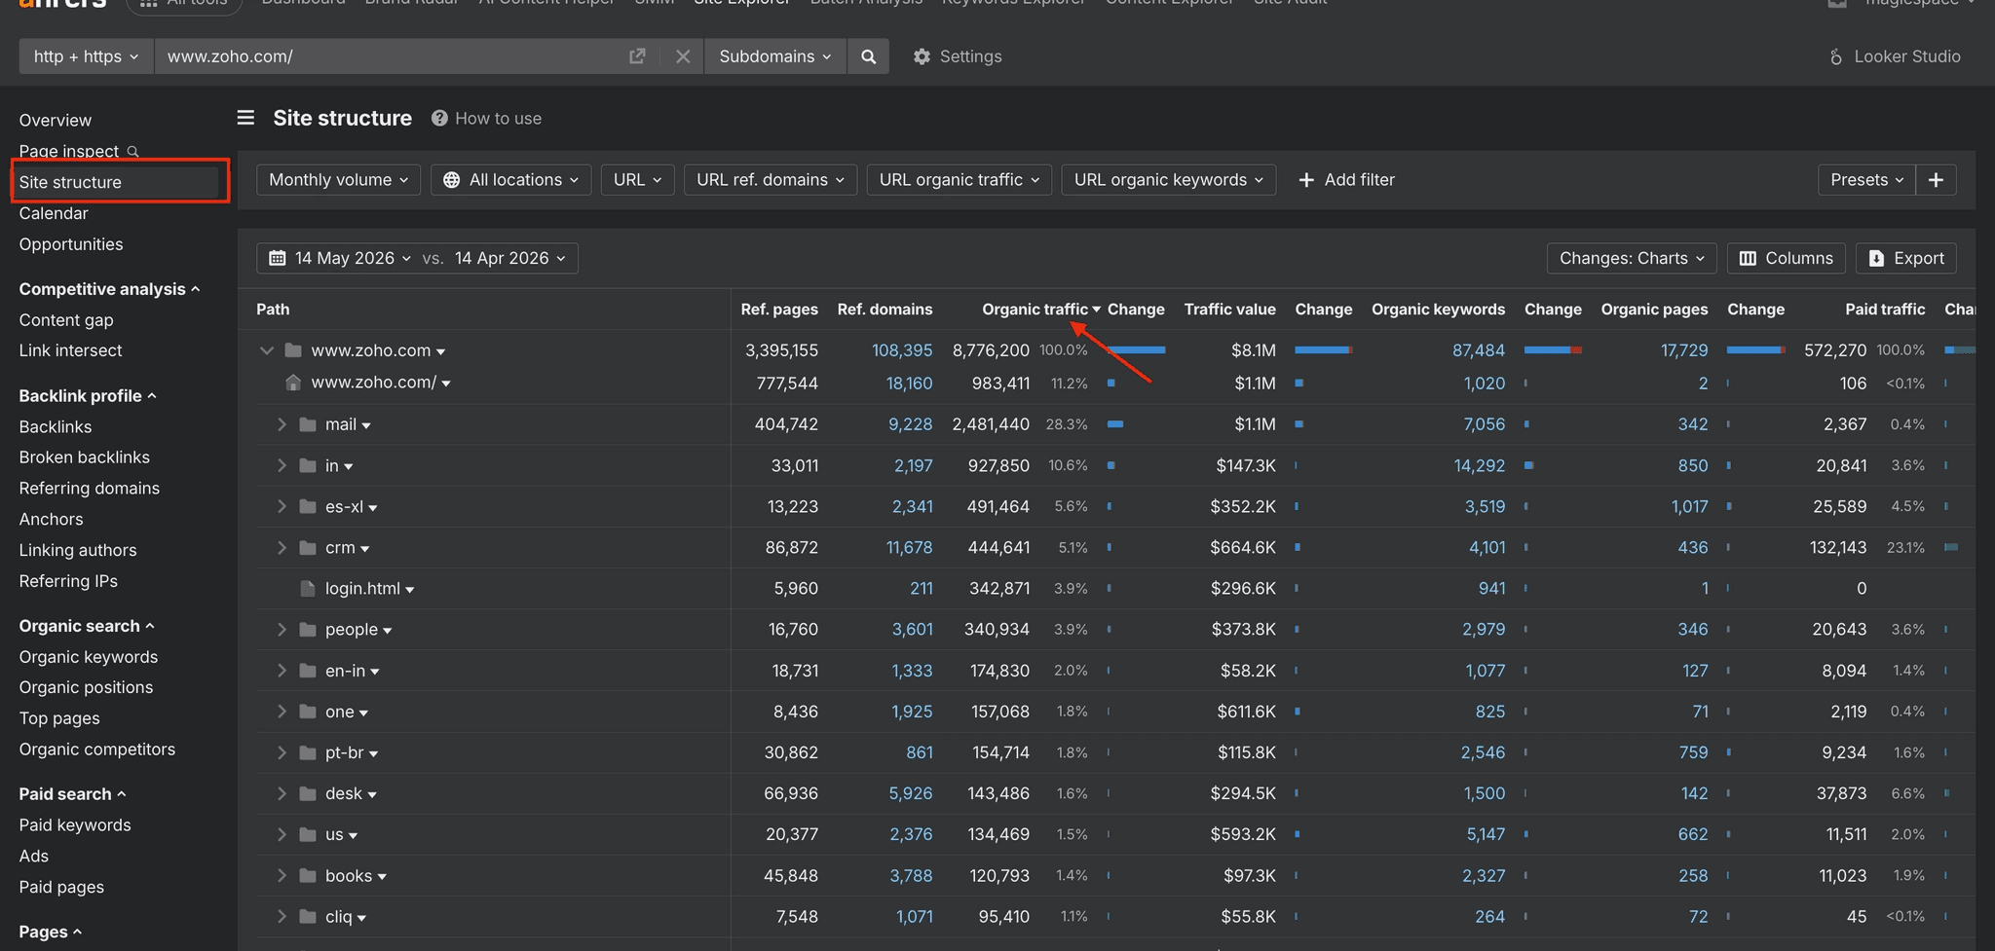Click the plus button next to Presets
This screenshot has width=1995, height=951.
[x=1936, y=180]
